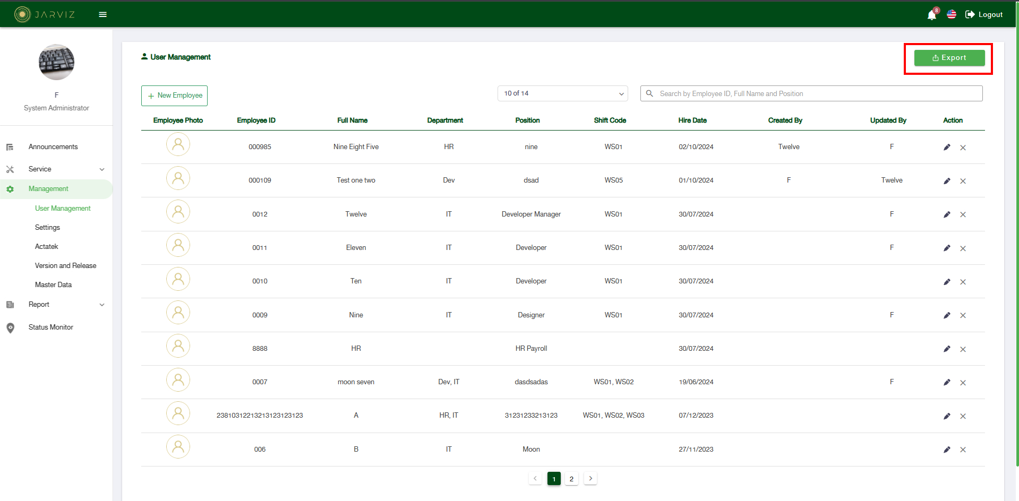The height and width of the screenshot is (501, 1019).
Task: Click edit pencil for employee 006
Action: click(947, 450)
